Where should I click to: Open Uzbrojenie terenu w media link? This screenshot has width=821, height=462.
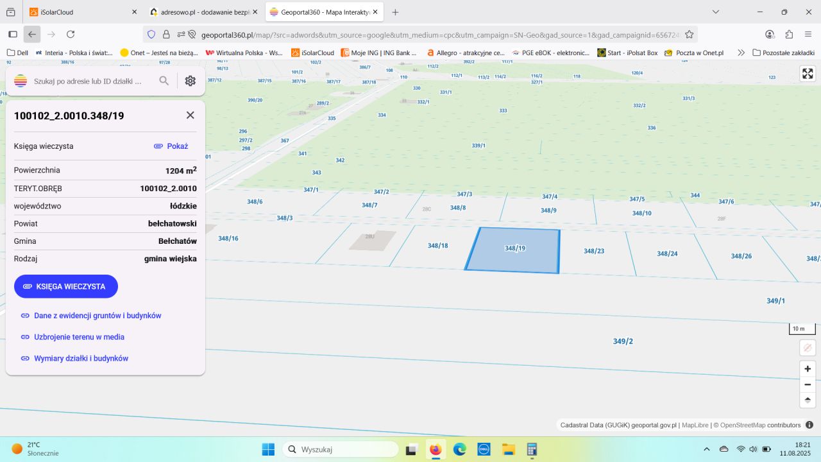79,337
